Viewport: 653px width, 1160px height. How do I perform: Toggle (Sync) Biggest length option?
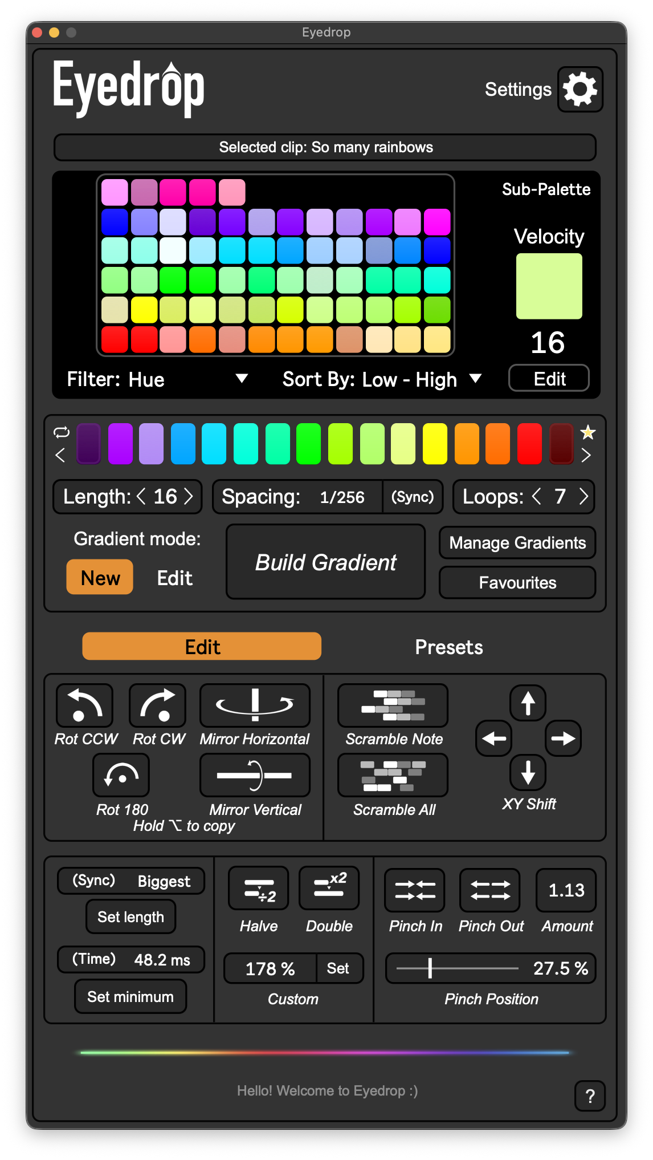point(131,881)
